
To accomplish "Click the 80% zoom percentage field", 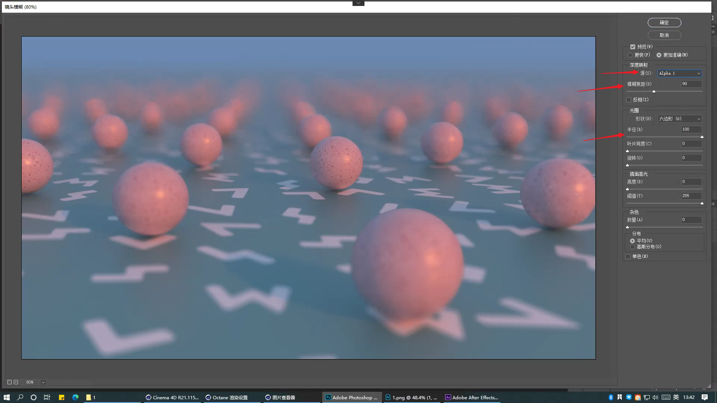I will 30,382.
